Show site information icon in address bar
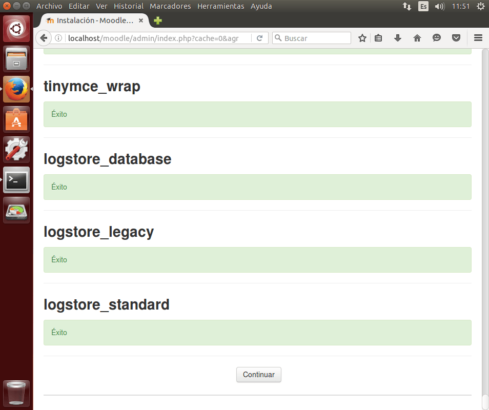 58,38
